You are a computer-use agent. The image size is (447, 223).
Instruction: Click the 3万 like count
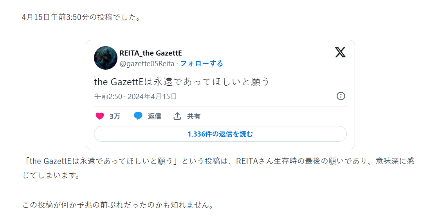[x=115, y=117]
